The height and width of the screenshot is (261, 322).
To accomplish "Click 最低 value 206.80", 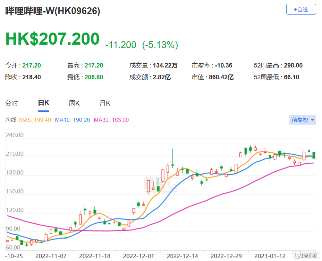I will tap(94, 77).
